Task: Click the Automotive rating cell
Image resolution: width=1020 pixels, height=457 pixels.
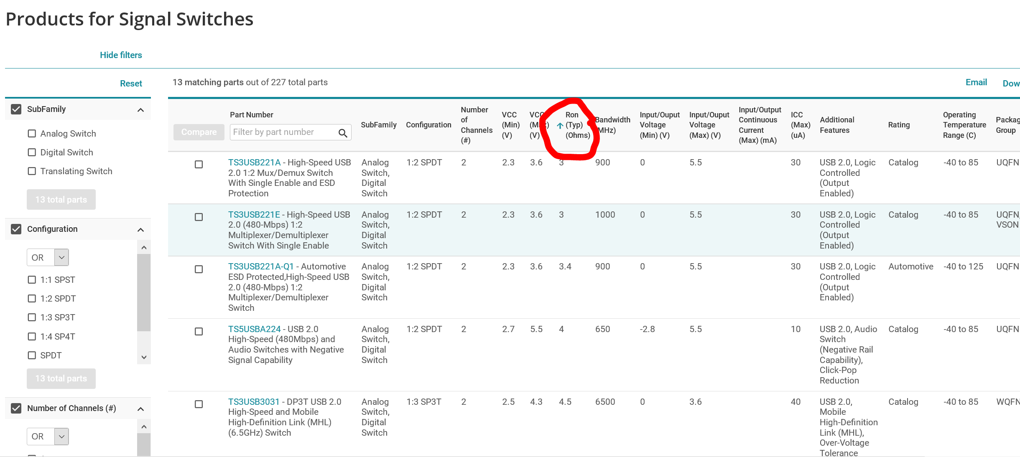Action: [x=910, y=267]
